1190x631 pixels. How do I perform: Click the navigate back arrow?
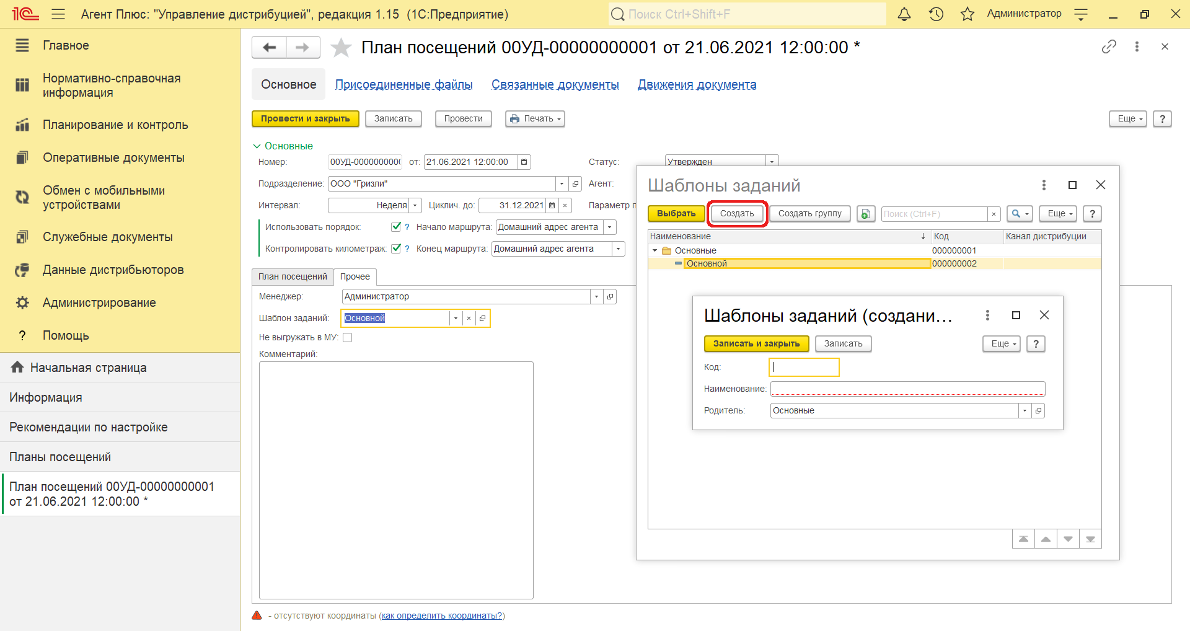click(x=270, y=48)
